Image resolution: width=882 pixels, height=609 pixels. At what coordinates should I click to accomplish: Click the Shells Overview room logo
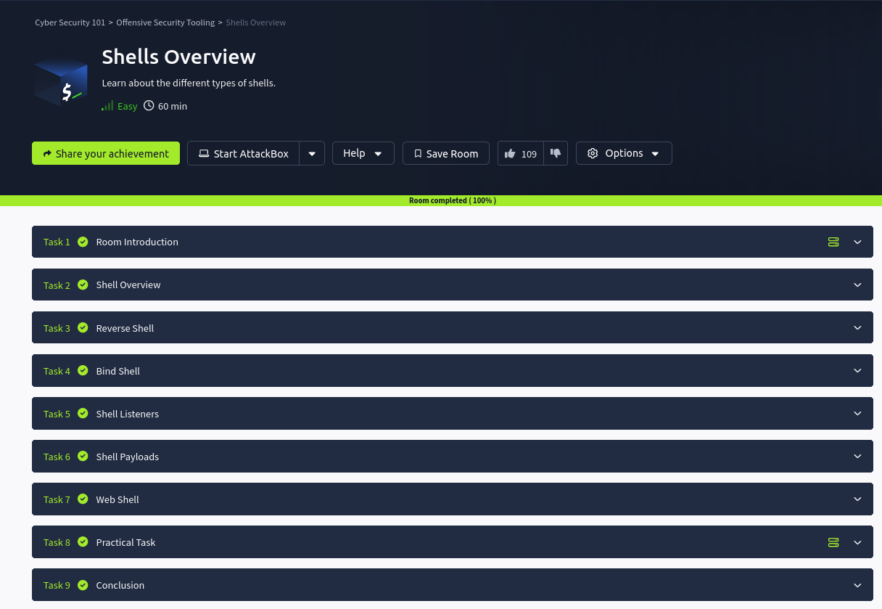(x=60, y=81)
